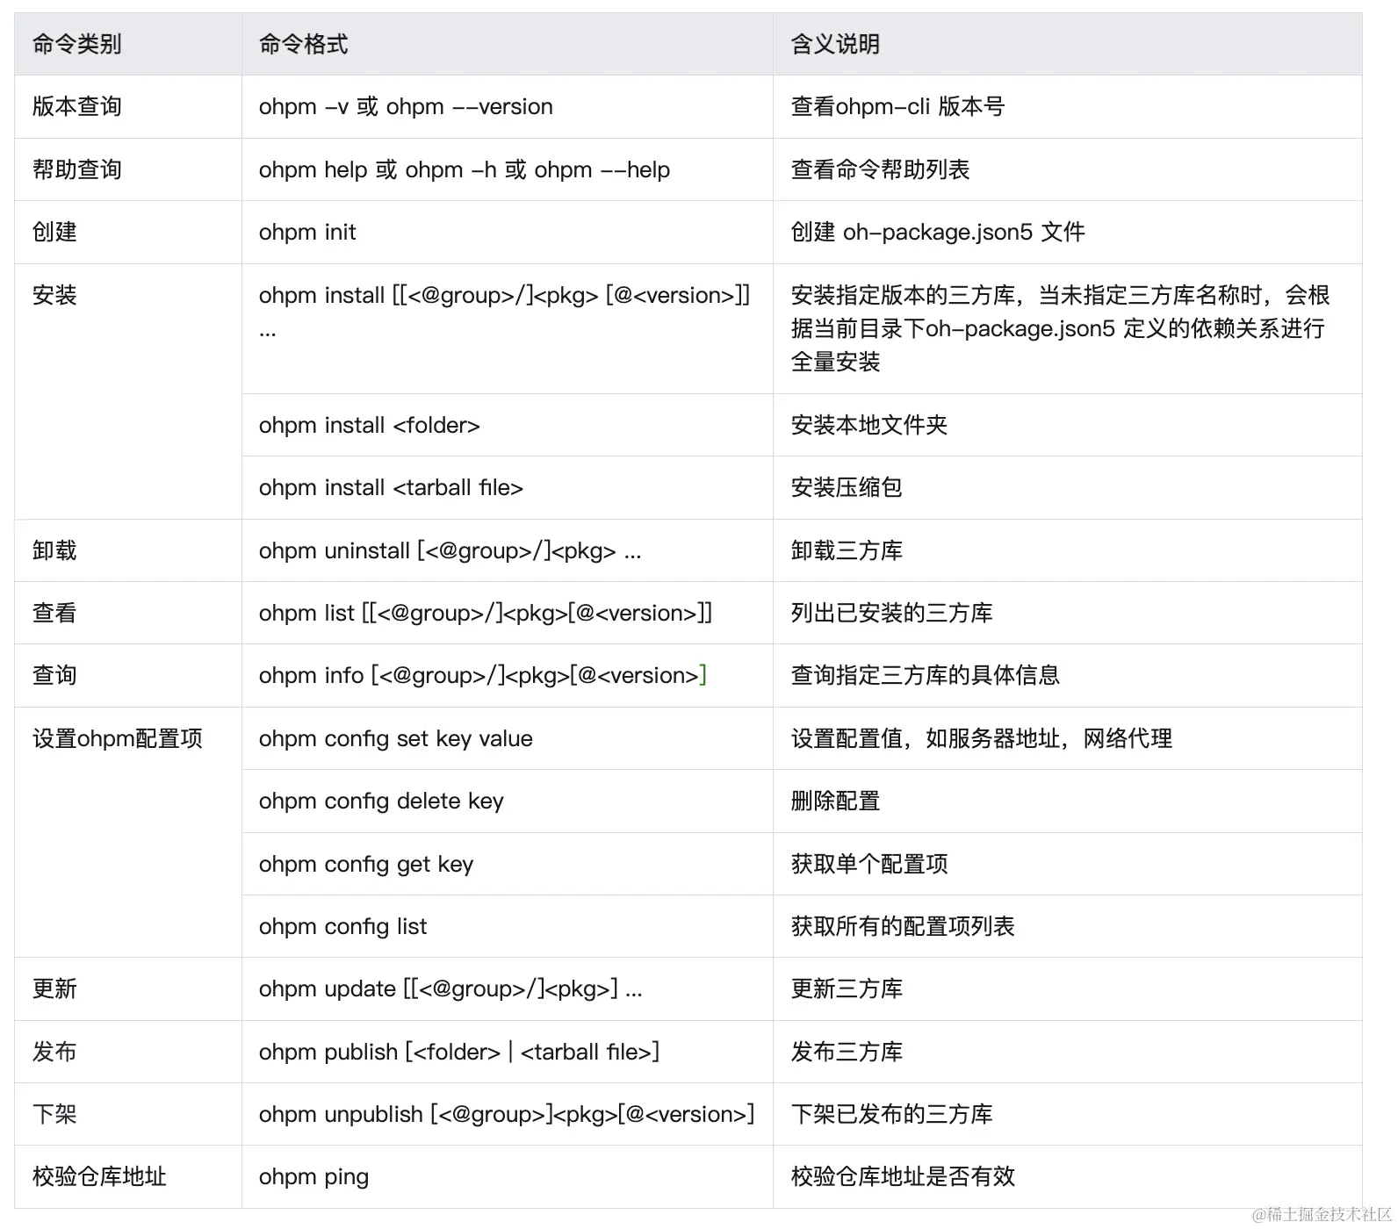Click the 'ohpm ping' command
The width and height of the screenshot is (1398, 1229).
313,1176
